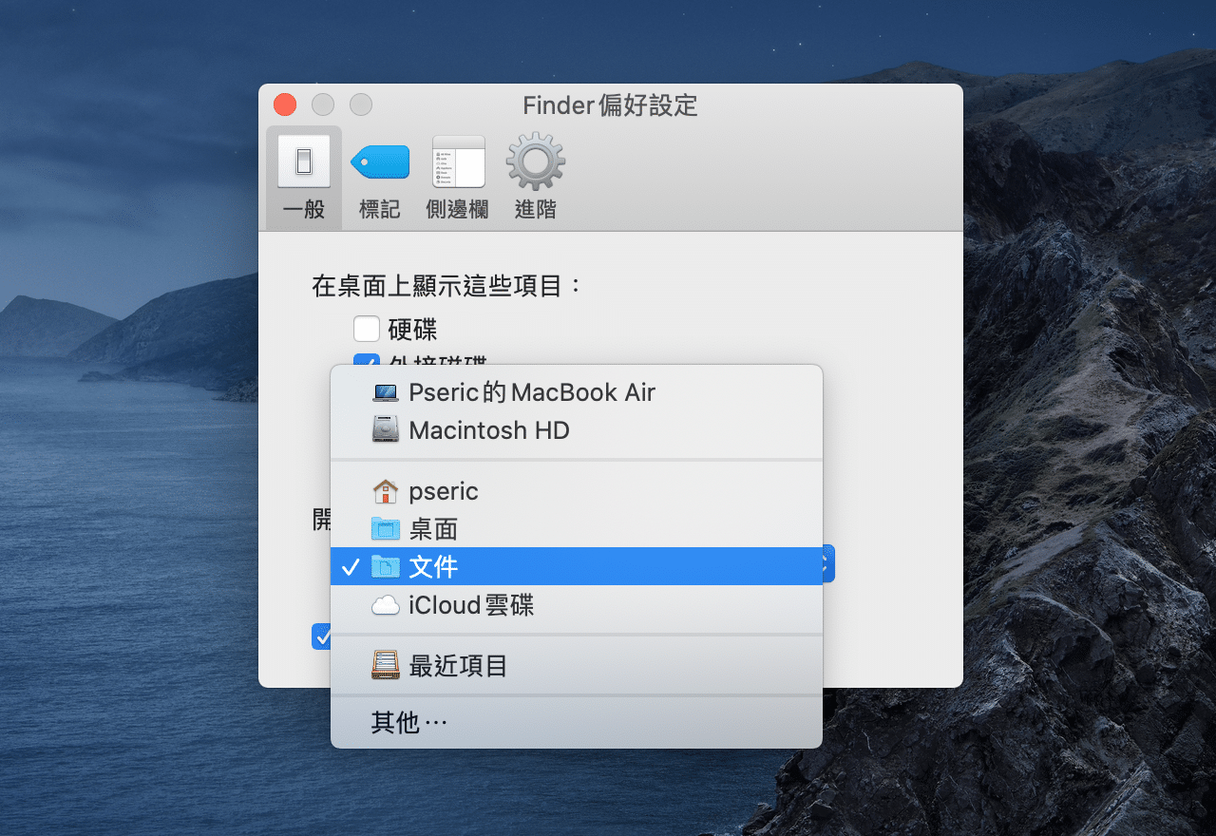This screenshot has height=836, width=1216.
Task: Click the 文件 documents folder icon
Action: pos(386,567)
